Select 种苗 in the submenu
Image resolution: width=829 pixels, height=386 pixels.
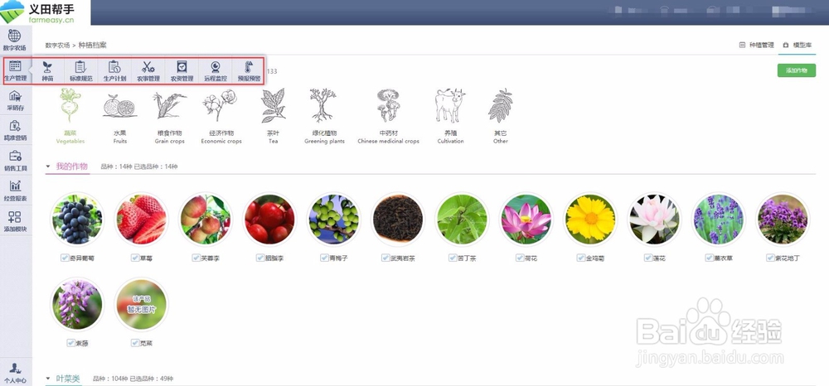click(x=47, y=70)
